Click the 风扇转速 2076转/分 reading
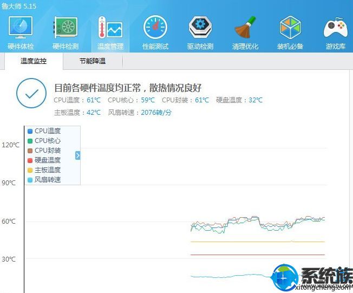353x293 pixels. (x=140, y=113)
